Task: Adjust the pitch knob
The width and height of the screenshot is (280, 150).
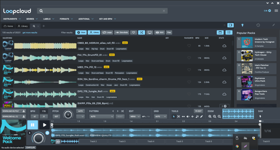Action: (x=68, y=115)
